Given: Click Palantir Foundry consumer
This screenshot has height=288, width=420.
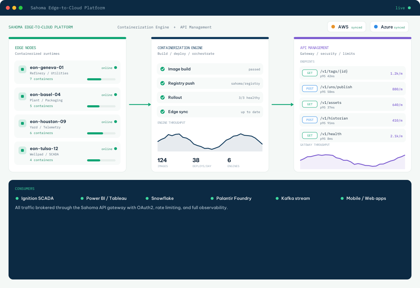Looking at the screenshot, I should 234,198.
